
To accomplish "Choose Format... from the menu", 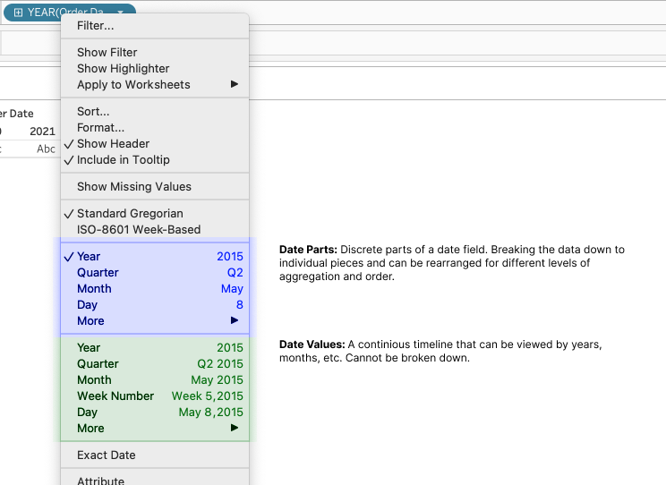I will [100, 127].
